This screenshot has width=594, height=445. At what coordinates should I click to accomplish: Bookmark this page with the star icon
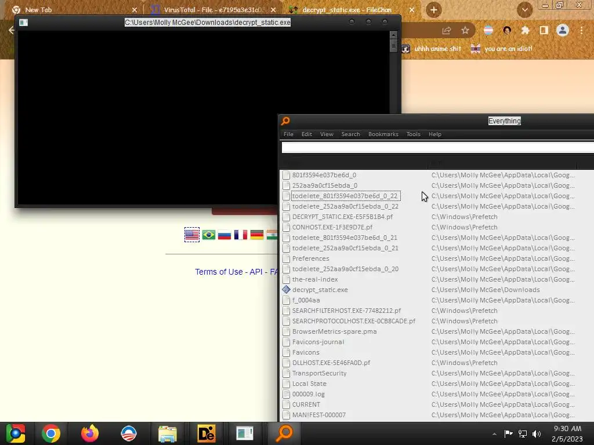465,31
